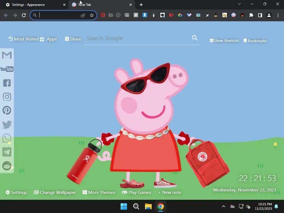Open Telegram shortcut in the sidebar
The width and height of the screenshot is (284, 213).
[x=7, y=152]
